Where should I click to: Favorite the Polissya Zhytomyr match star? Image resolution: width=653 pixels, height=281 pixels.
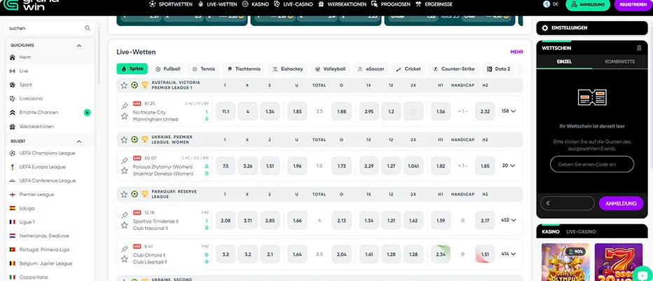click(x=124, y=171)
